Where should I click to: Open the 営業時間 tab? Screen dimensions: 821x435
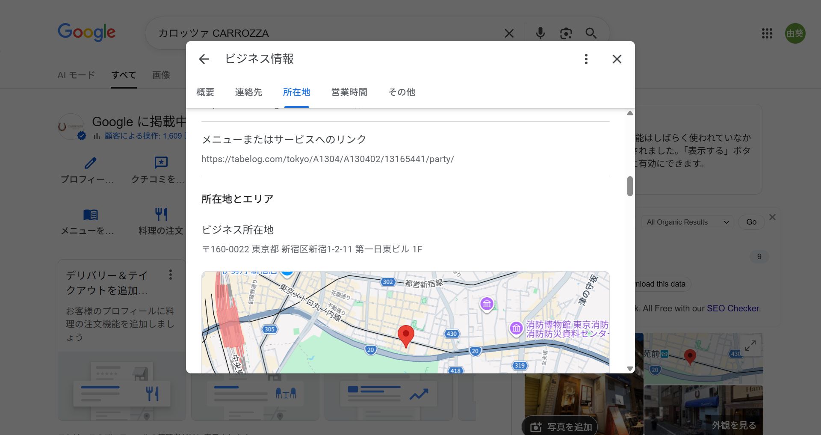349,92
